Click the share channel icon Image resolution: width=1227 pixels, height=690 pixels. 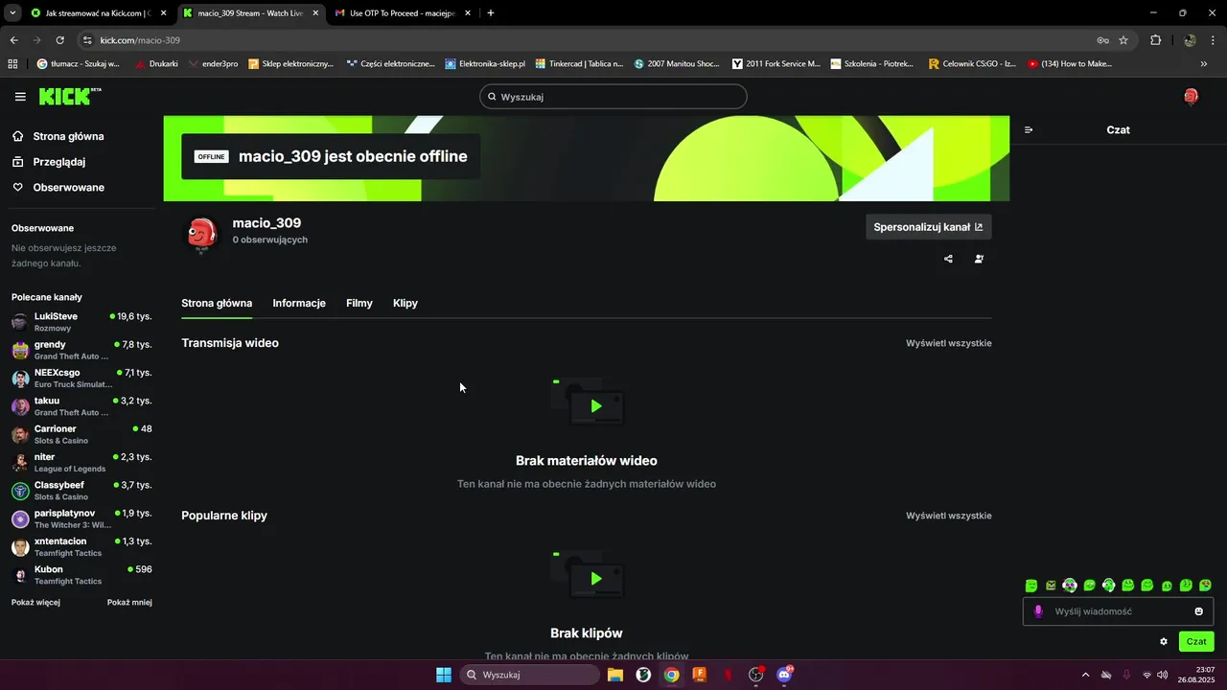click(948, 259)
